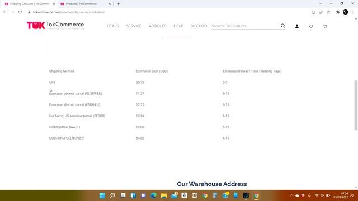Select Eur & US sensitive parcel (SESUR)
The image size is (358, 201).
(x=77, y=116)
